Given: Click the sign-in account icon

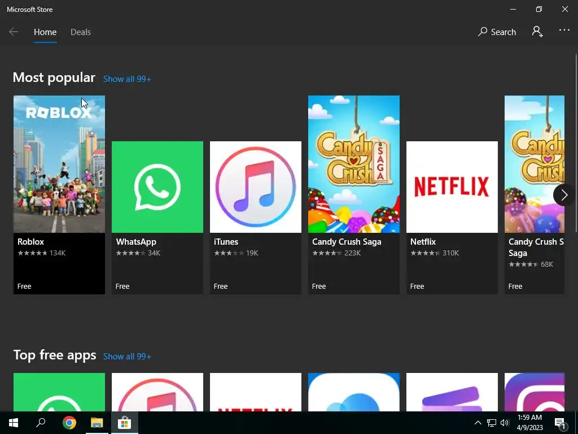Looking at the screenshot, I should tap(537, 32).
